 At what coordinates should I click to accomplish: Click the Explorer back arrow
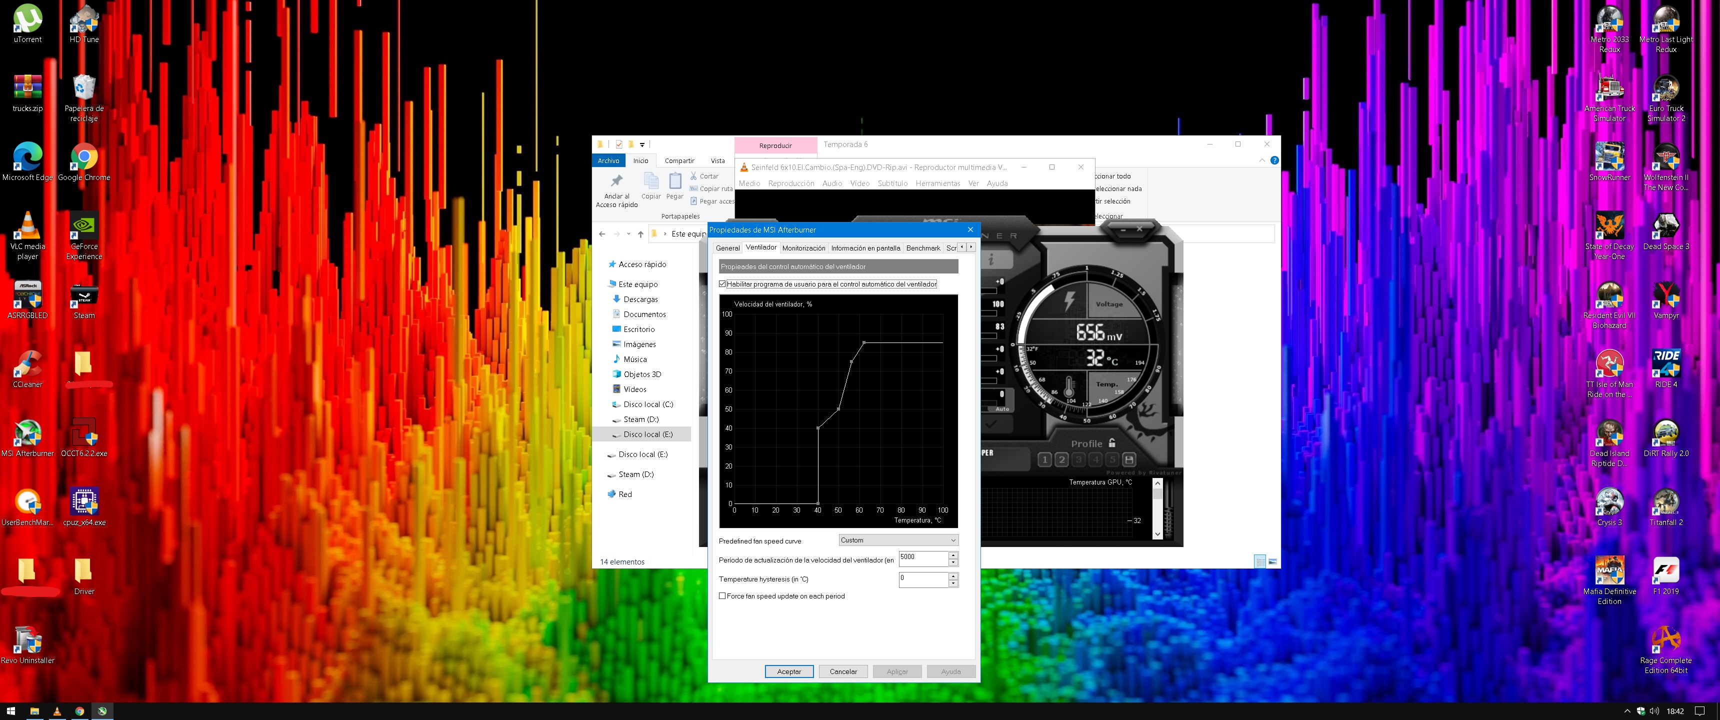[602, 234]
